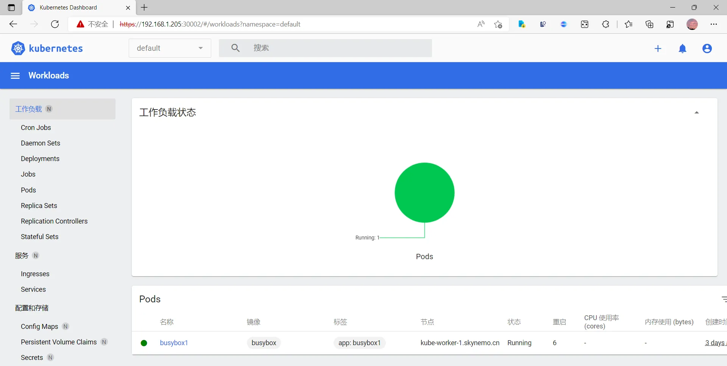Viewport: 727px width, 366px height.
Task: Open Config Maps
Action: pos(39,327)
